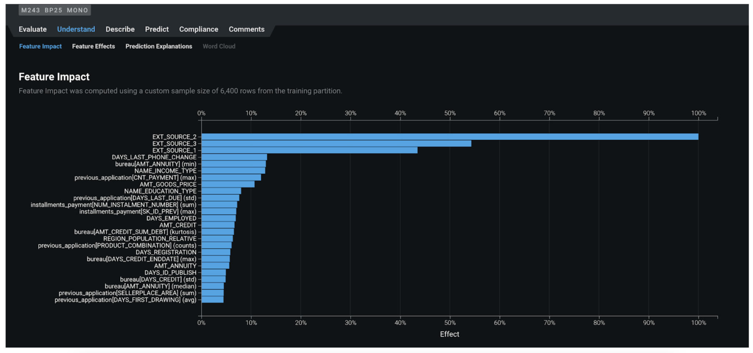The height and width of the screenshot is (353, 753).
Task: Open the Predict tab
Action: tap(157, 29)
